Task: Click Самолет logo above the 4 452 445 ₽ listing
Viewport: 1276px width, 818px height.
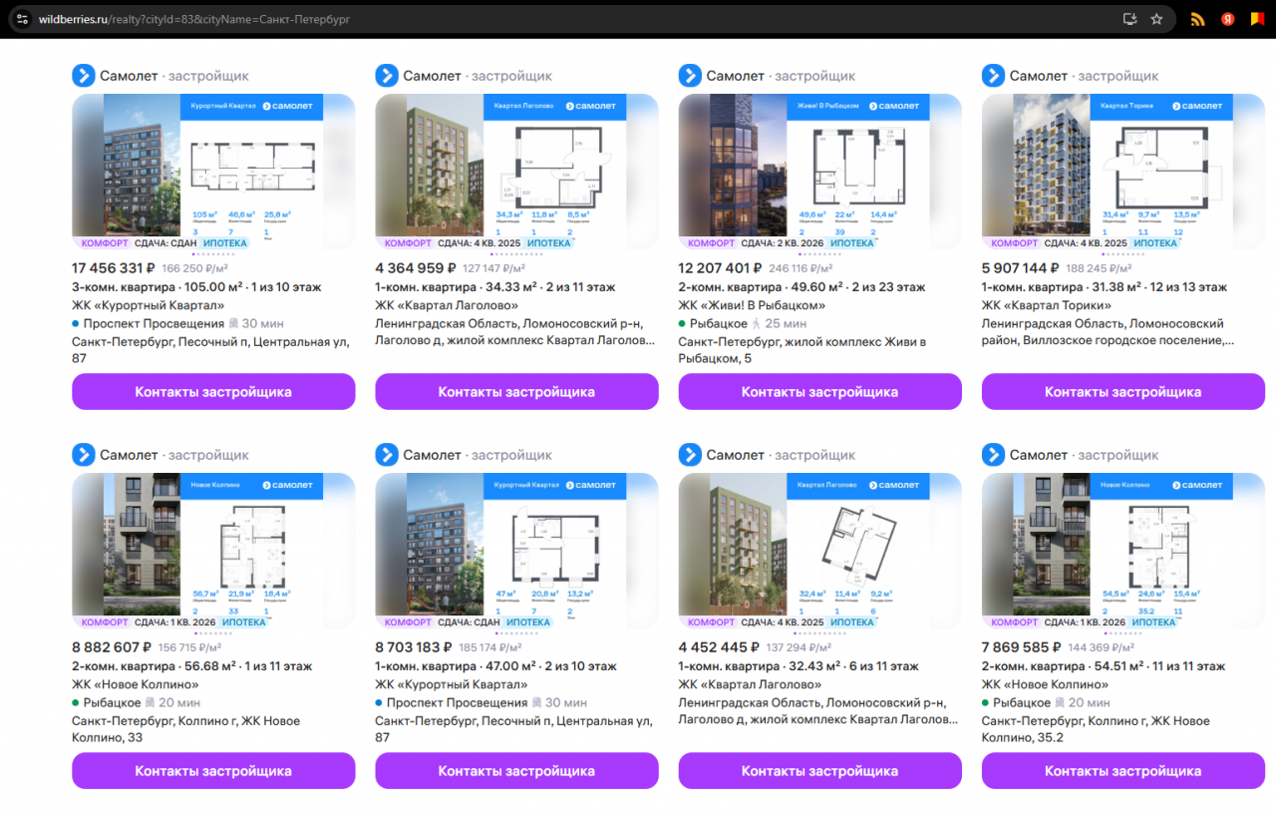Action: [690, 455]
